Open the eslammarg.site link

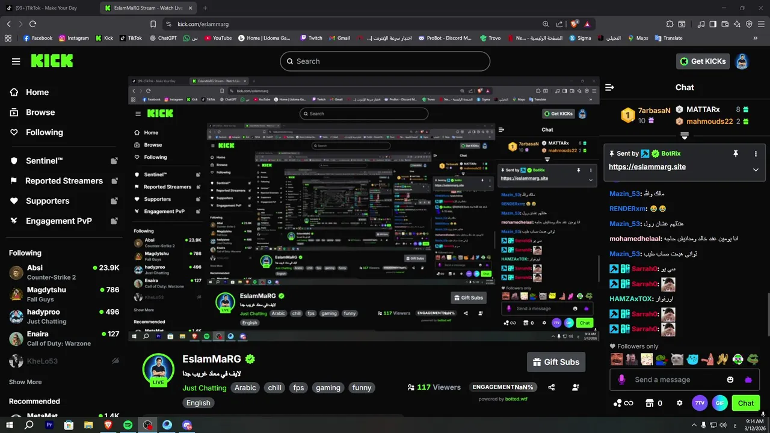pos(647,167)
